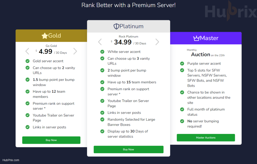The image size is (257, 164).
Task: Open Master Auctions
Action: tap(206, 138)
